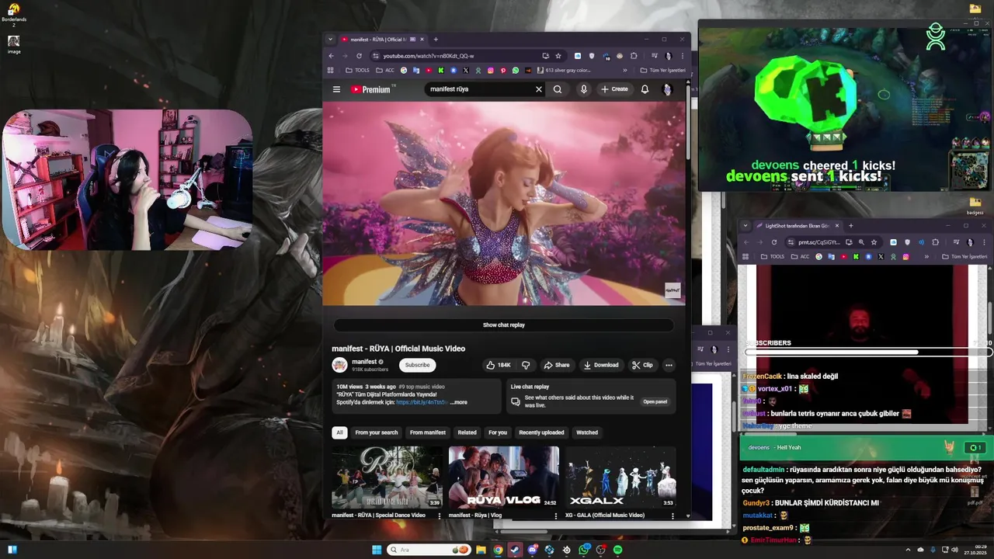Dislike the RÜYA video

(x=526, y=365)
